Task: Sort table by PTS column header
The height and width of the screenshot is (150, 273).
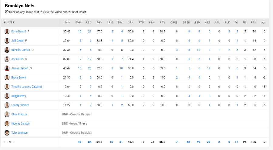Action: tap(253, 23)
